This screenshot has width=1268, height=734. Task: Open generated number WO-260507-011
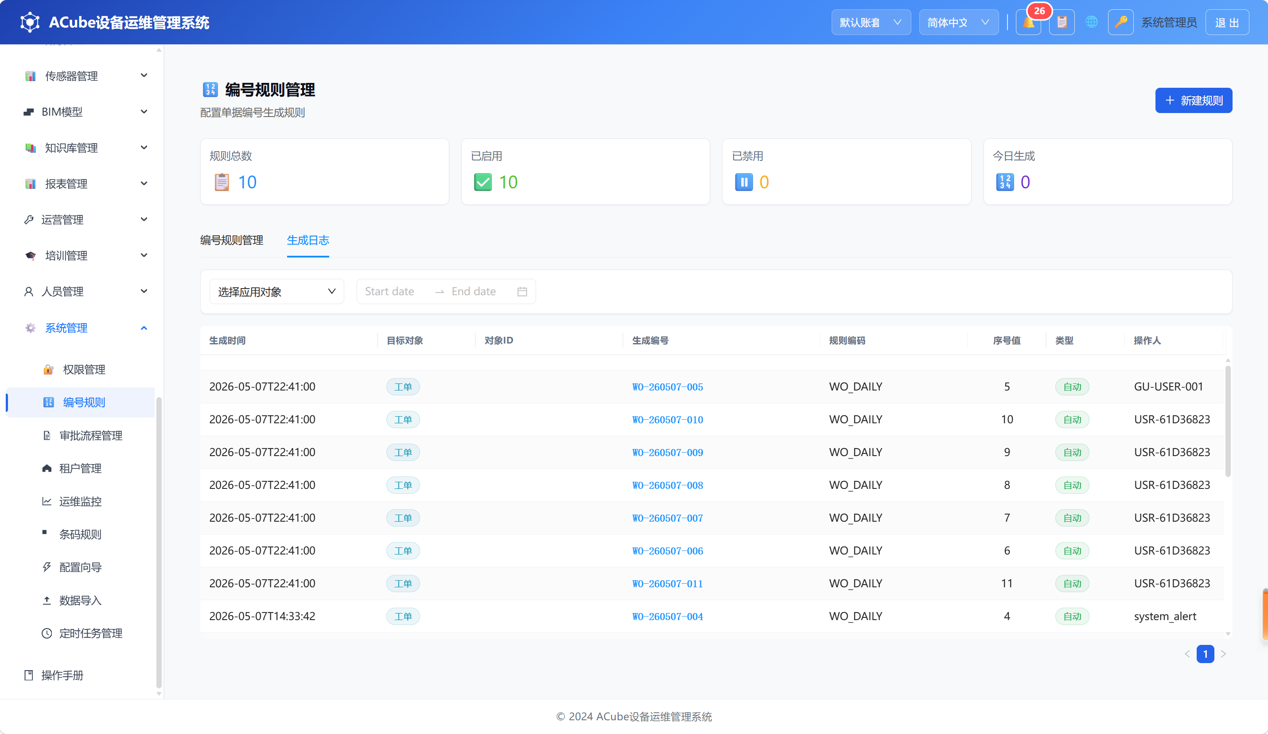tap(667, 583)
